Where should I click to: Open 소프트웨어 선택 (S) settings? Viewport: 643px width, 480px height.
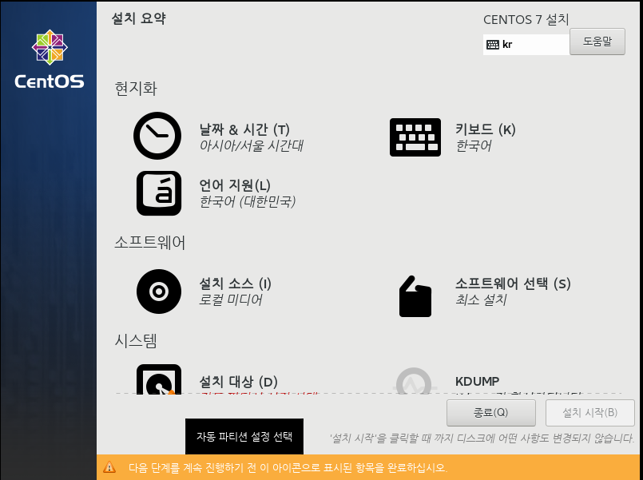[513, 284]
